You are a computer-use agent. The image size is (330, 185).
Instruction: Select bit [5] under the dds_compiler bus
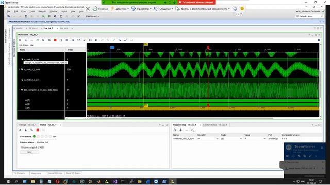coord(28,108)
